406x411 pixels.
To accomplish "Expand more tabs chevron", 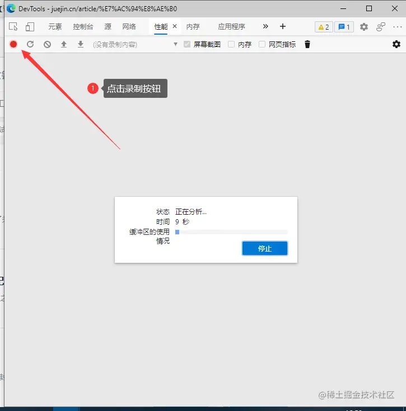I will coord(265,26).
